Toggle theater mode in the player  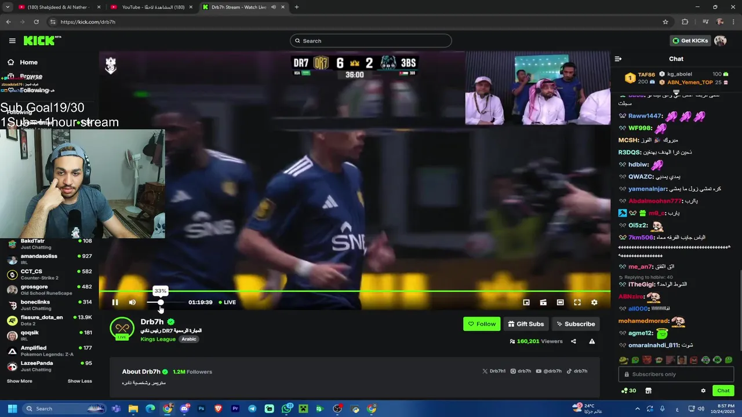pos(560,302)
